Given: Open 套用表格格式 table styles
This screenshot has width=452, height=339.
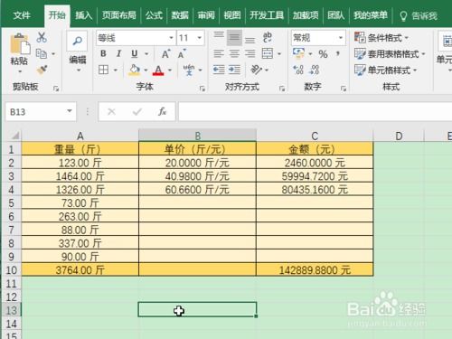Looking at the screenshot, I should [390, 54].
